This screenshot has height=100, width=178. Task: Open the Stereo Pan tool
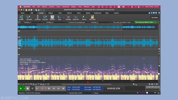coord(76,17)
